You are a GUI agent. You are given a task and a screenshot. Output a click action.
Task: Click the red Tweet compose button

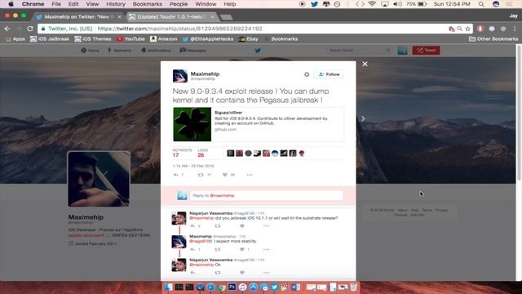(x=426, y=51)
